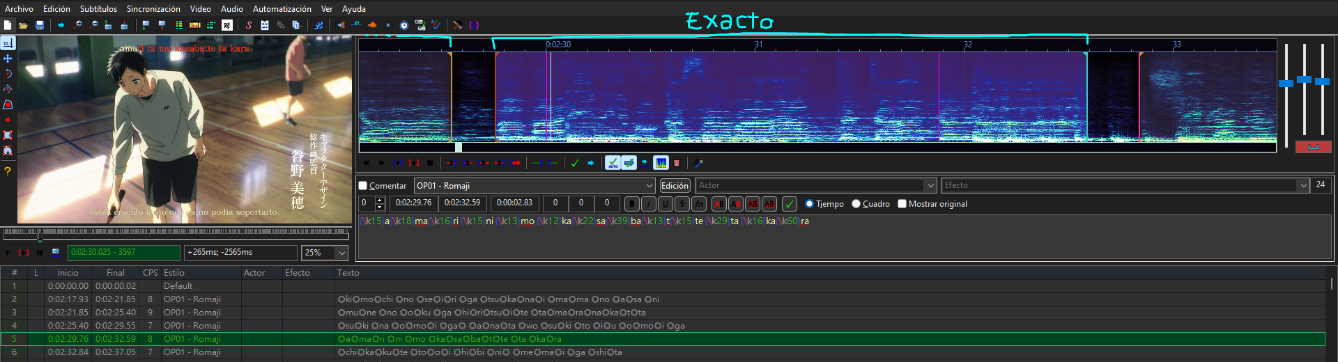Apply underline with the U button

point(665,204)
